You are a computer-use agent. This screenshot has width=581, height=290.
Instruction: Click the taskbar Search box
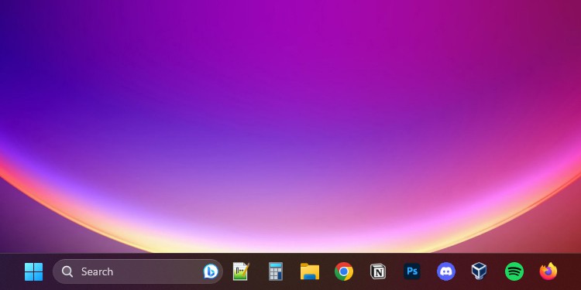[x=138, y=271]
